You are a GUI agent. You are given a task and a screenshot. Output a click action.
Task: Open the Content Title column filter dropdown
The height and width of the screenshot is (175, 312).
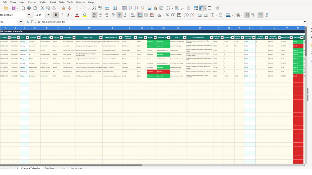[101, 38]
